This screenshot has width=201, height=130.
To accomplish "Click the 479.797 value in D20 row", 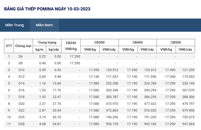I will pos(188,104).
